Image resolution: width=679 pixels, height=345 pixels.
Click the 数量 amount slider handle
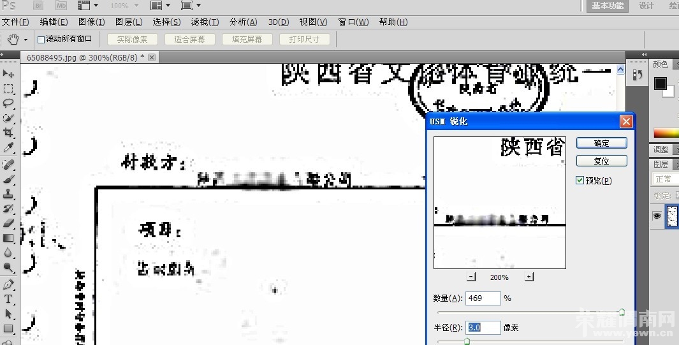click(622, 311)
